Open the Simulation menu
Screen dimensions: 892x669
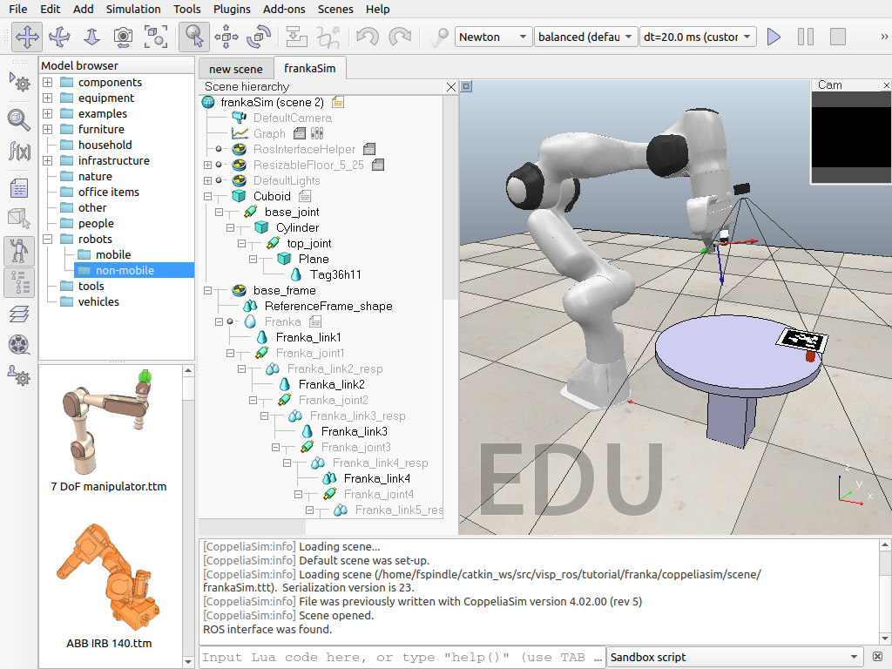click(133, 9)
